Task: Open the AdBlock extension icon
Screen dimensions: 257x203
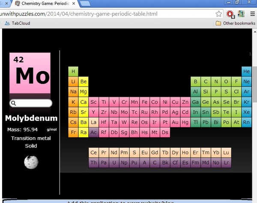Action: (230, 14)
